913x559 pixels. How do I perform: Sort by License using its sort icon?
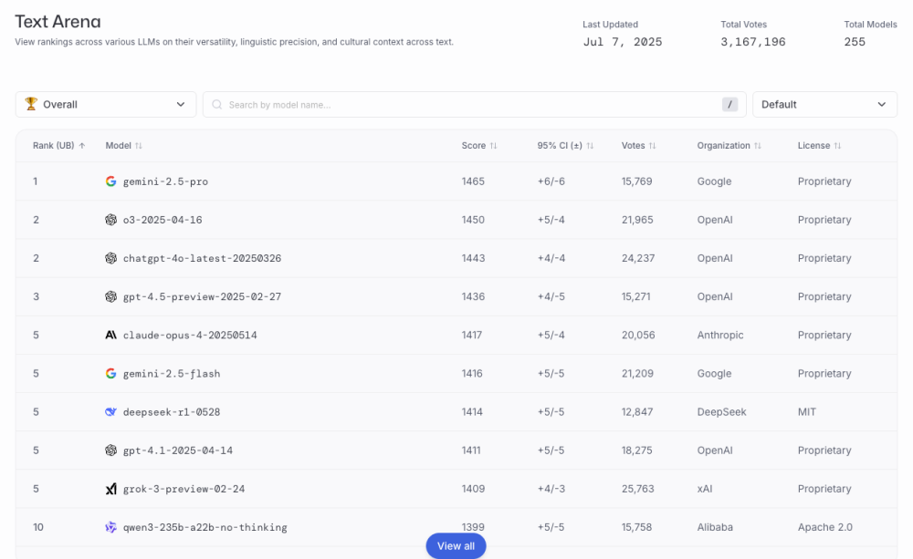point(837,145)
